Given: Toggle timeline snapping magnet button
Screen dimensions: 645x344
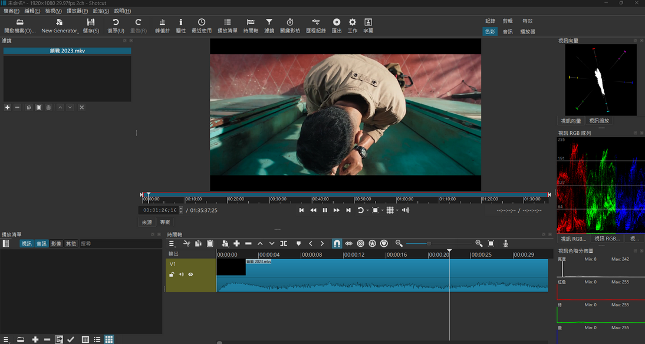Looking at the screenshot, I should pos(337,244).
